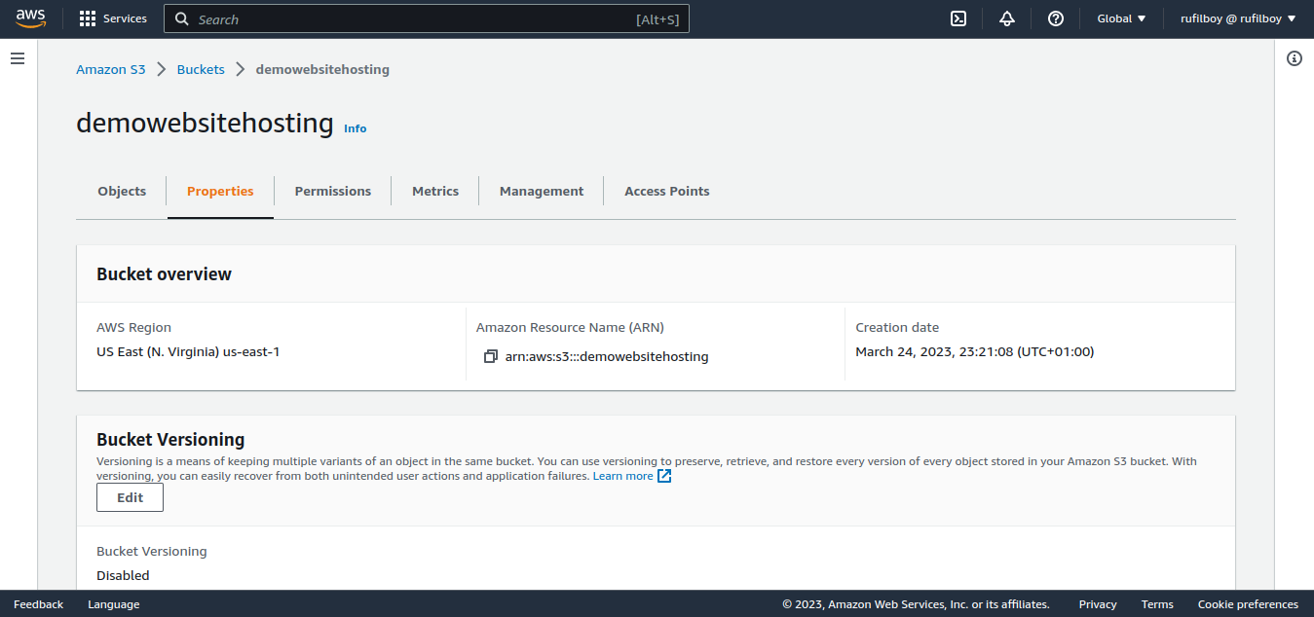Open the Terms footer link
The height and width of the screenshot is (617, 1314).
(x=1157, y=604)
